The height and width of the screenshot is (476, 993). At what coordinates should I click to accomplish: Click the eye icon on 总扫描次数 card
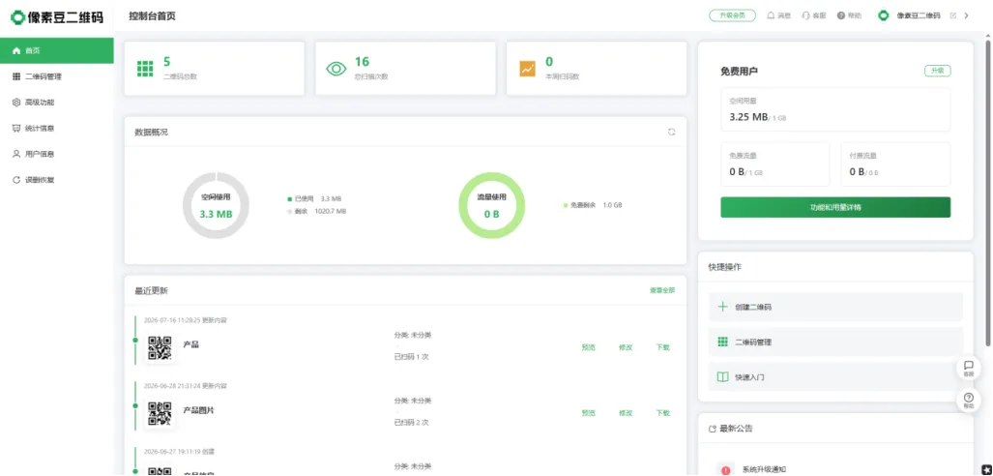[336, 69]
